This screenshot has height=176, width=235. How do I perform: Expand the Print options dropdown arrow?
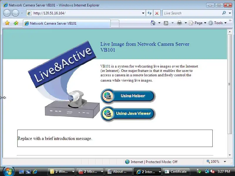point(186,23)
